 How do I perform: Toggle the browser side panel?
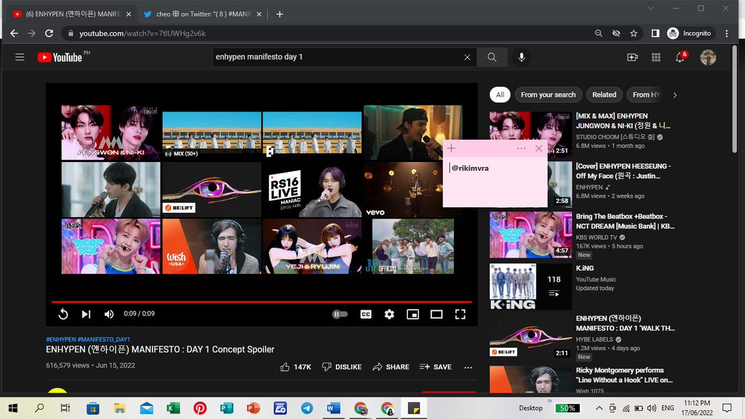point(655,34)
